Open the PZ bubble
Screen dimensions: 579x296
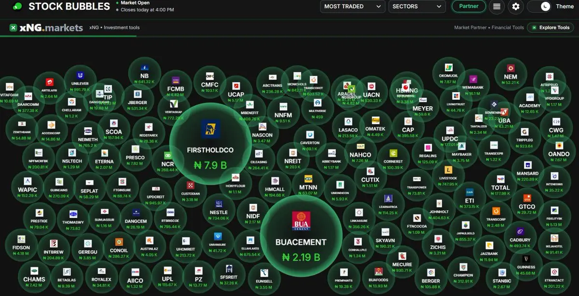tap(198, 277)
